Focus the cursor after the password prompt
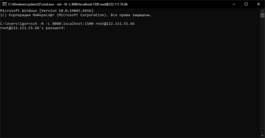265x138 pixels. coord(67,28)
